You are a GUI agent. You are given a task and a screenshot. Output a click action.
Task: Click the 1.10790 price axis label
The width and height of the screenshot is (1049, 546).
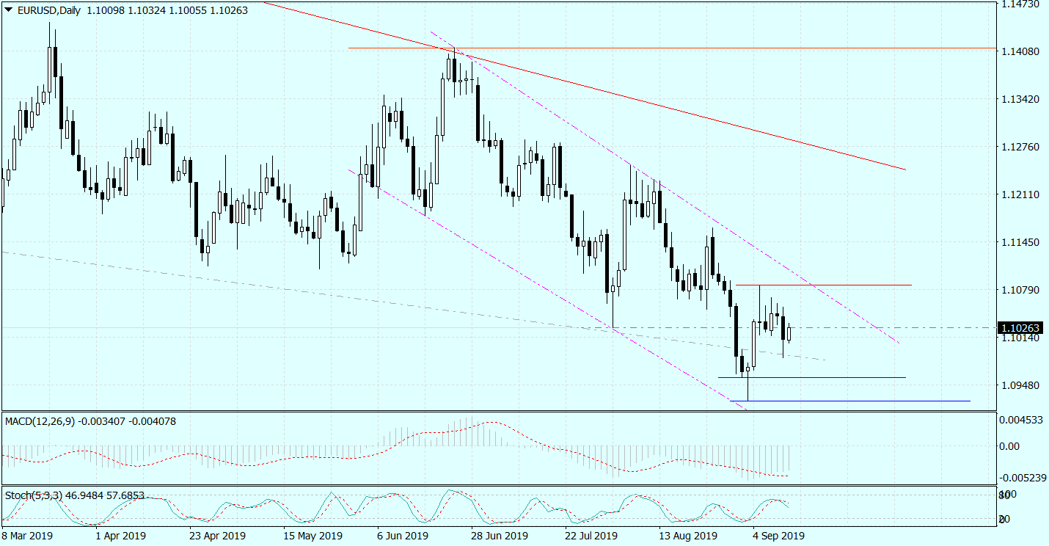point(1020,290)
